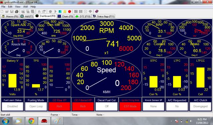The width and height of the screenshot is (213, 125).
Task: Switch to the Macros (F6) tab
Action: point(10,16)
